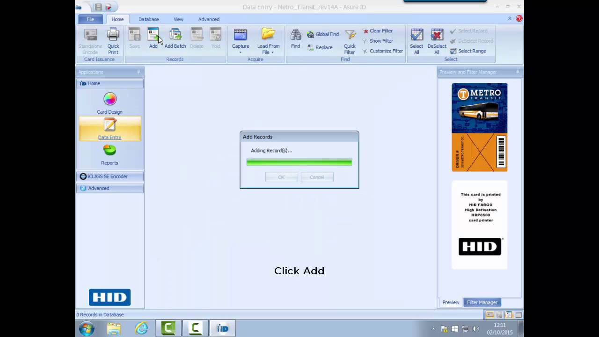Screen dimensions: 599x337
Task: Click Clear Filter
Action: (x=377, y=31)
